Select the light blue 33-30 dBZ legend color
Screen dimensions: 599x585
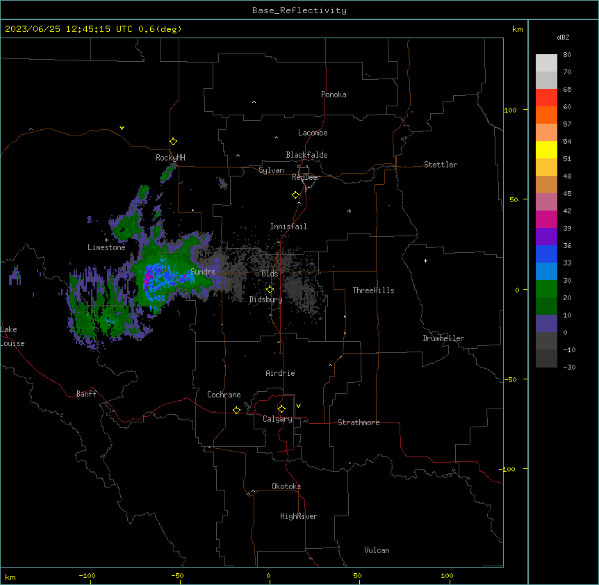(546, 272)
